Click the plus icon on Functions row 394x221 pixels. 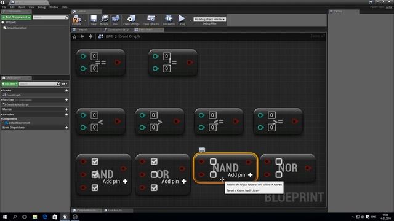coord(66,99)
